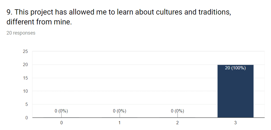The width and height of the screenshot is (271, 130).
Task: Click the '0 (0%)' label above rating 1
Action: [120, 111]
